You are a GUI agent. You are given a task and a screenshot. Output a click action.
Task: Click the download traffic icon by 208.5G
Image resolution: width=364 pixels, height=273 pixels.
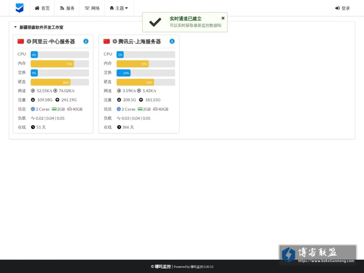click(x=119, y=100)
